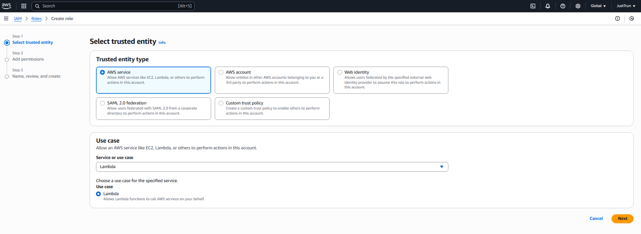
Task: Go to the IAM breadcrumb link
Action: [18, 19]
